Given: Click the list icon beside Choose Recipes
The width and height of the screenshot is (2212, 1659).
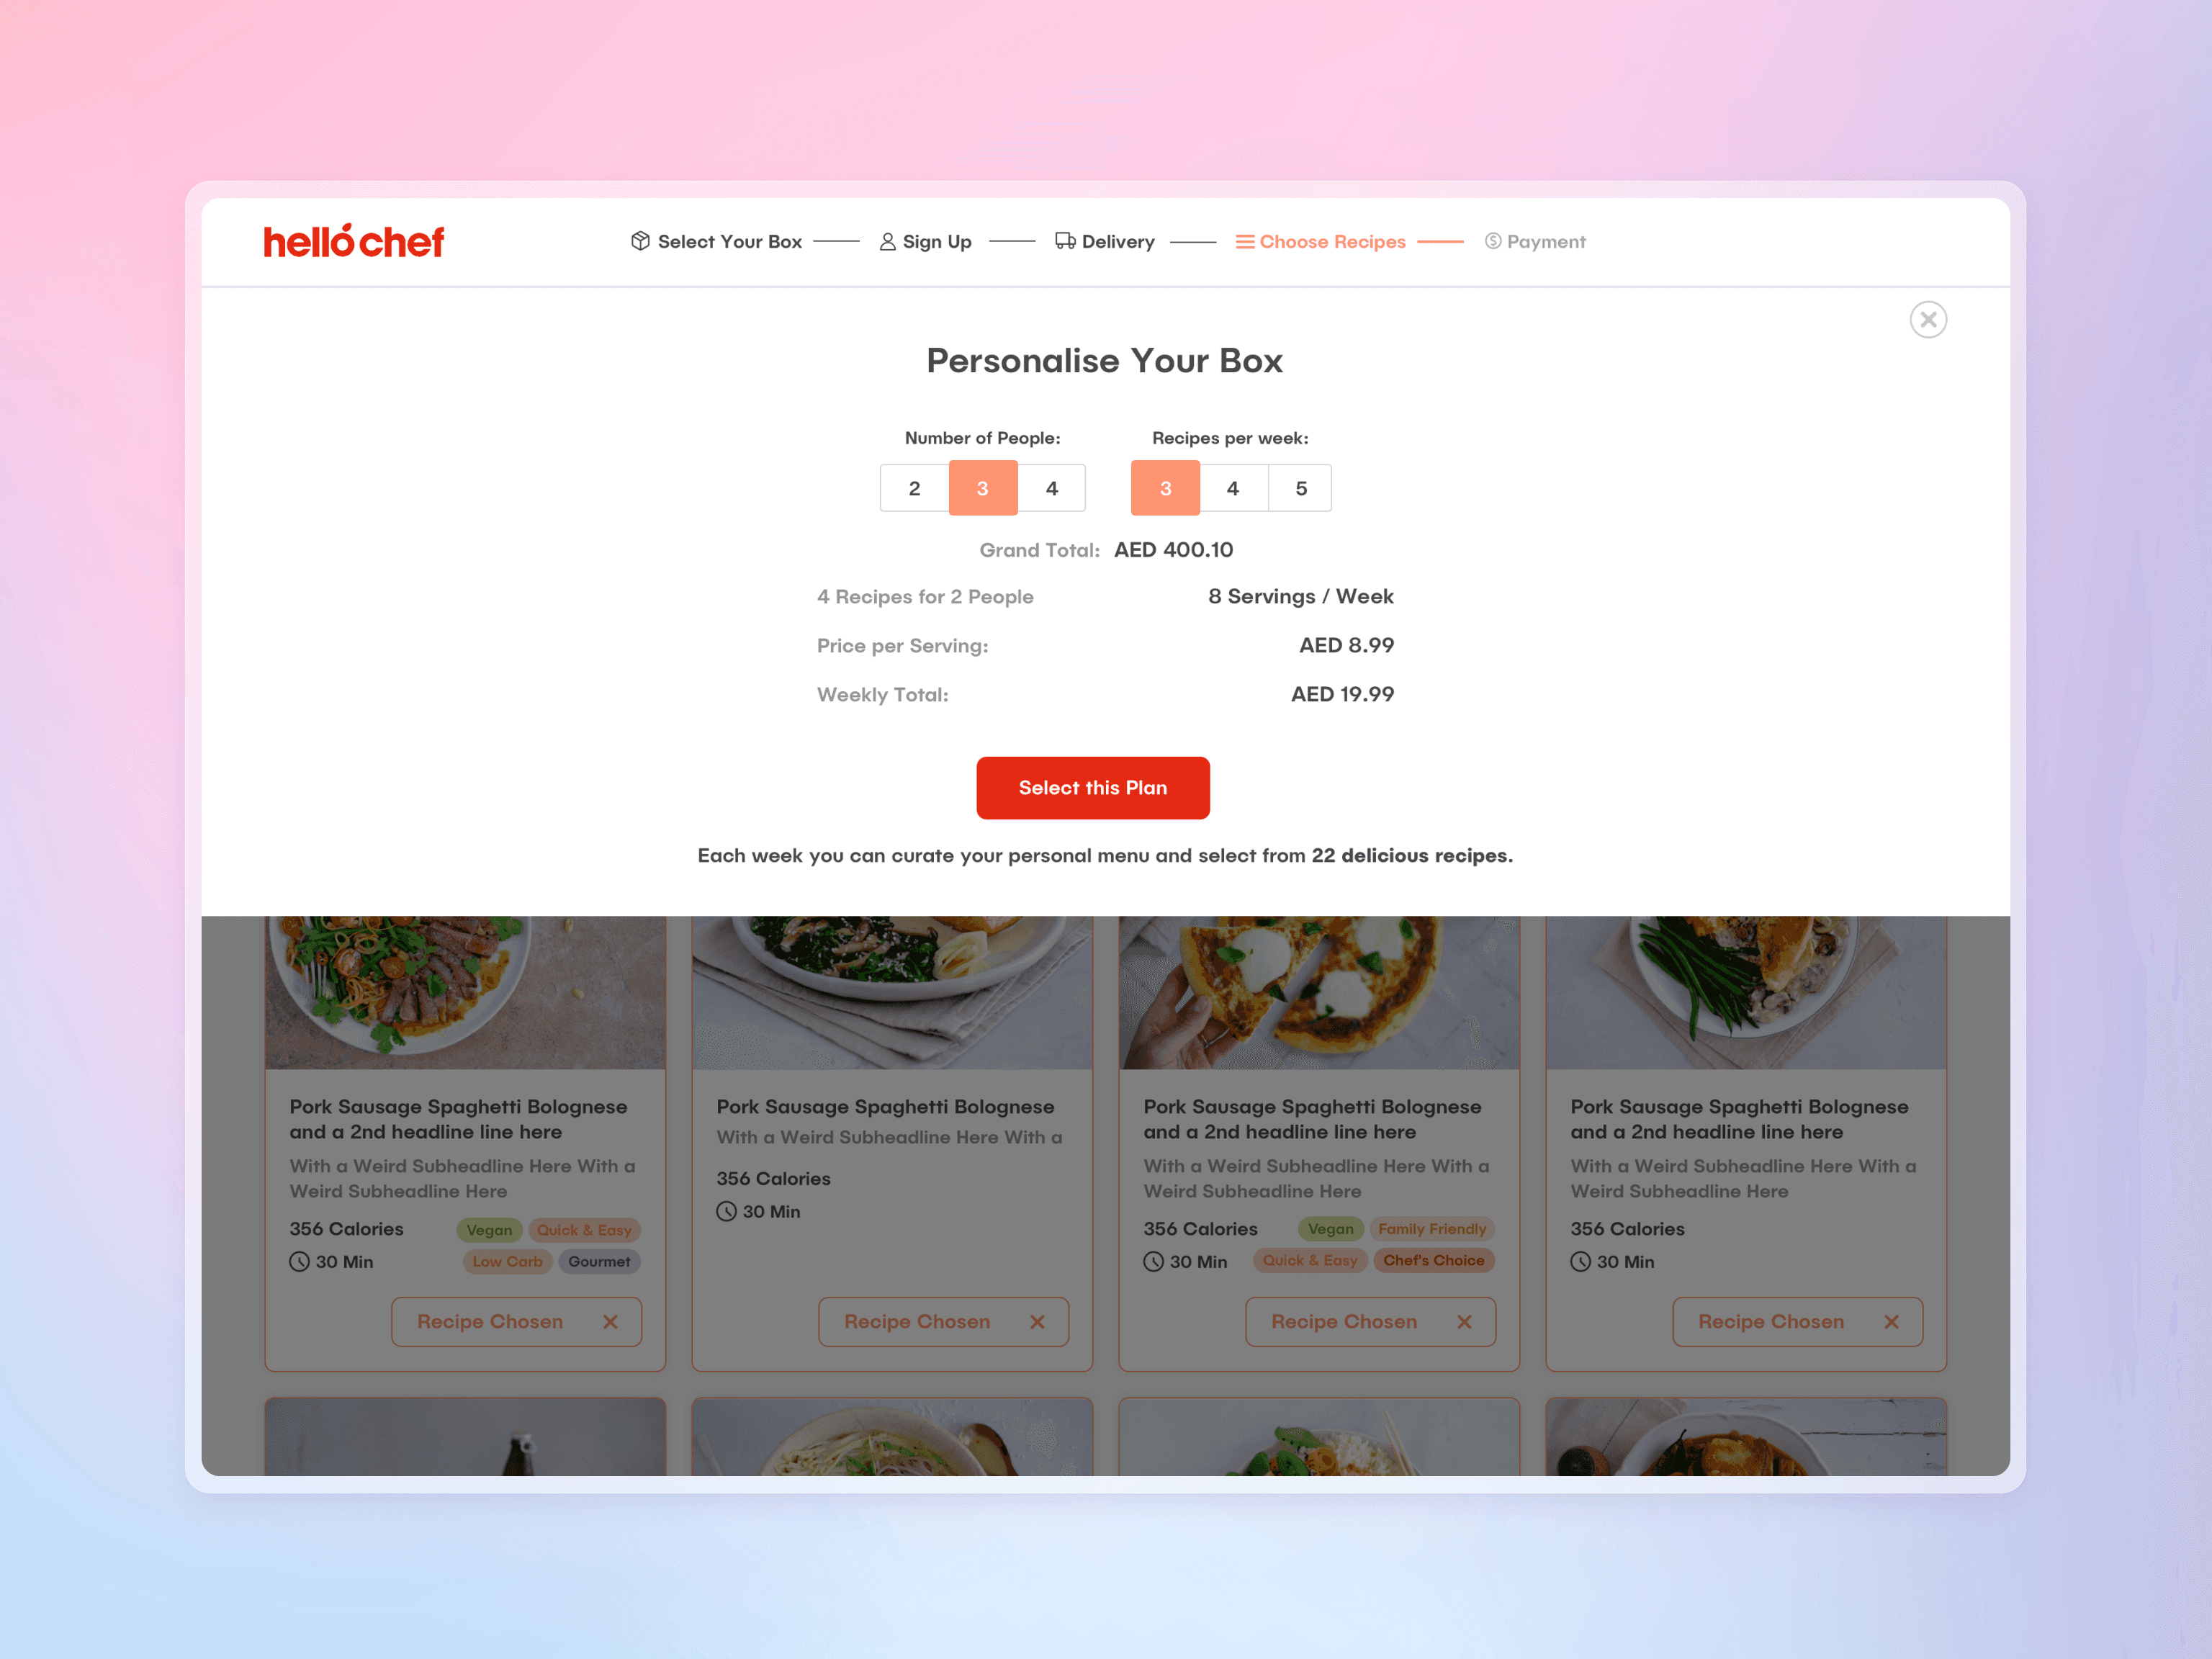Looking at the screenshot, I should coord(1244,242).
